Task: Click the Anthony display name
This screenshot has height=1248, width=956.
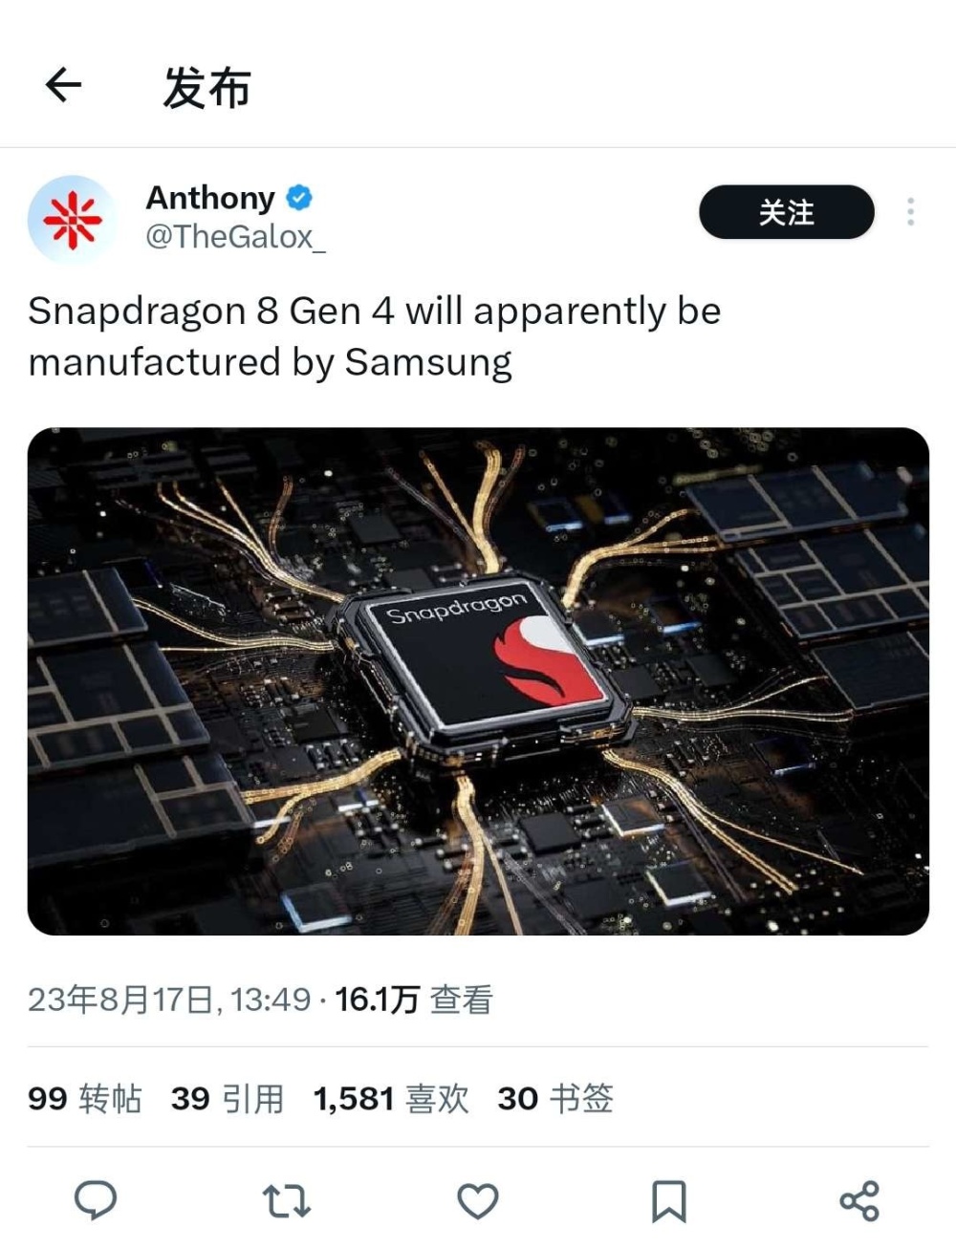Action: tap(210, 198)
